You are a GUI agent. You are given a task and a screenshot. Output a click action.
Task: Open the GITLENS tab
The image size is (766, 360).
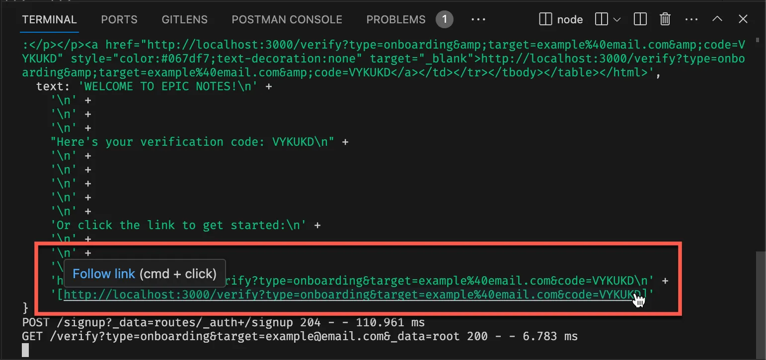tap(185, 19)
